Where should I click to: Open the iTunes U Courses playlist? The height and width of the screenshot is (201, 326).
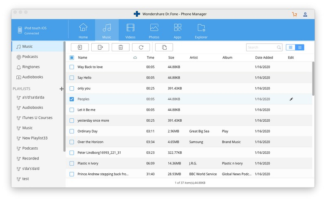(37, 118)
